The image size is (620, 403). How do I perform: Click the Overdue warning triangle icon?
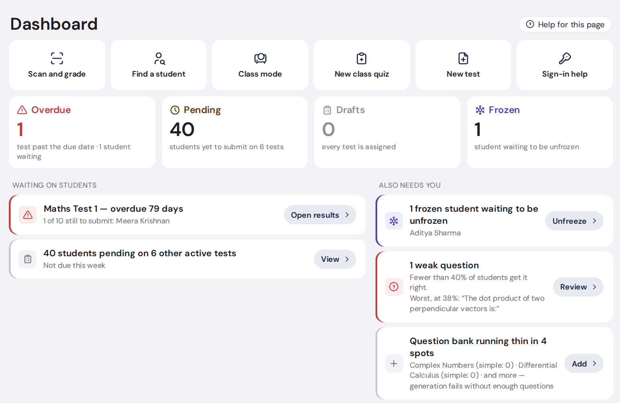tap(22, 110)
